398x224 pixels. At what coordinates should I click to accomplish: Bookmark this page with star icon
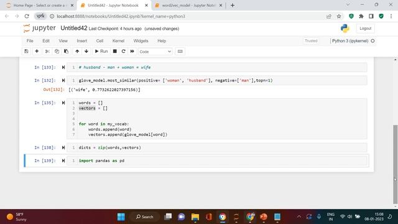click(x=339, y=16)
